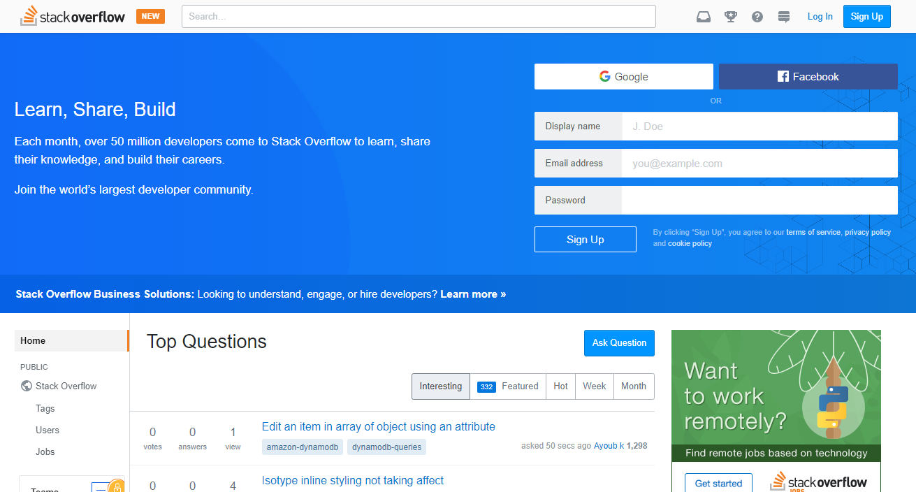
Task: Click the dynamodb-queries tag
Action: pos(387,447)
